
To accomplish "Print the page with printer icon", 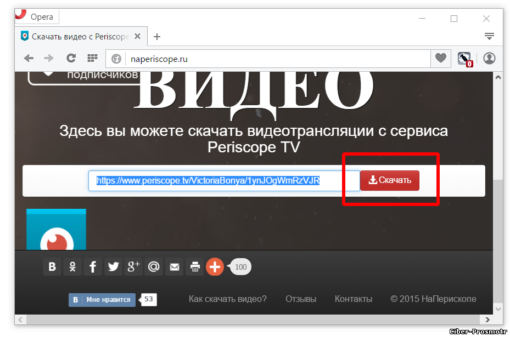I will click(x=195, y=267).
